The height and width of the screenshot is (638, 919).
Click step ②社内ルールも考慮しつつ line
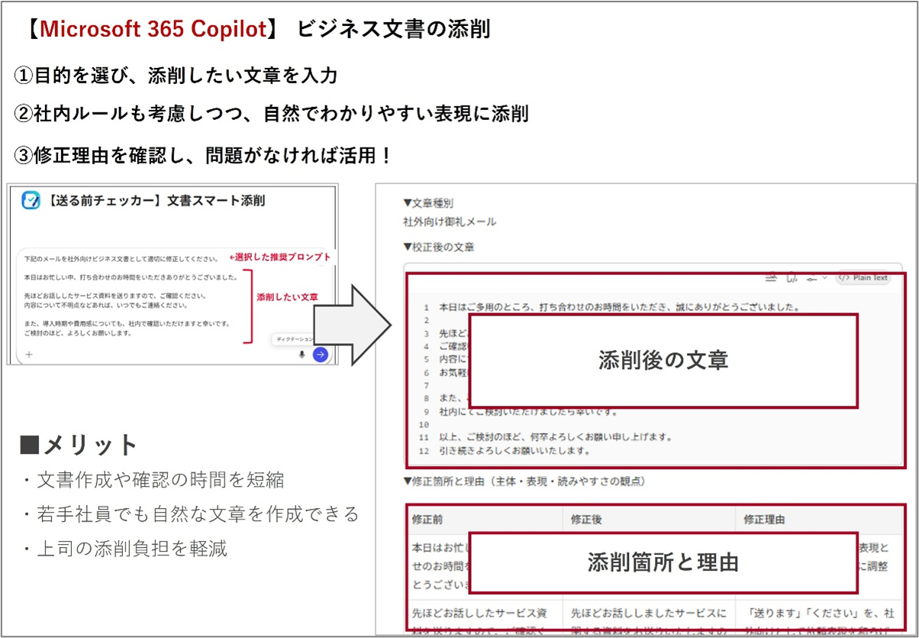tap(271, 115)
